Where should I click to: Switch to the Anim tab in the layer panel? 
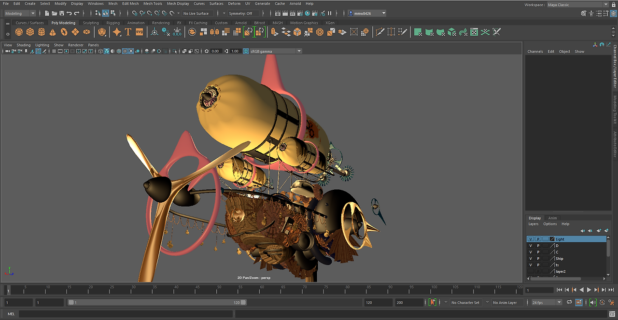coord(553,218)
